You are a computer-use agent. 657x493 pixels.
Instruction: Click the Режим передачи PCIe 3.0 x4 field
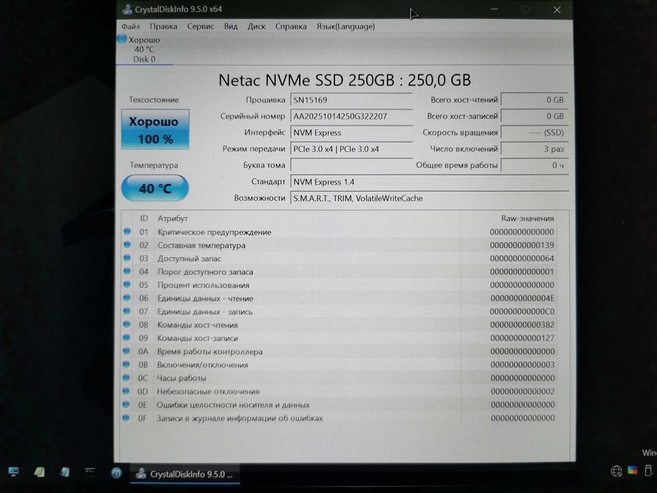click(351, 149)
